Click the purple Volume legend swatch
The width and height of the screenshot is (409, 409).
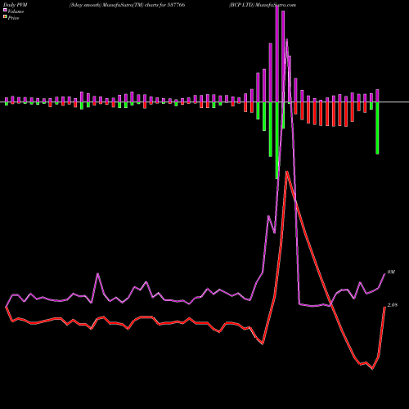tap(5, 11)
